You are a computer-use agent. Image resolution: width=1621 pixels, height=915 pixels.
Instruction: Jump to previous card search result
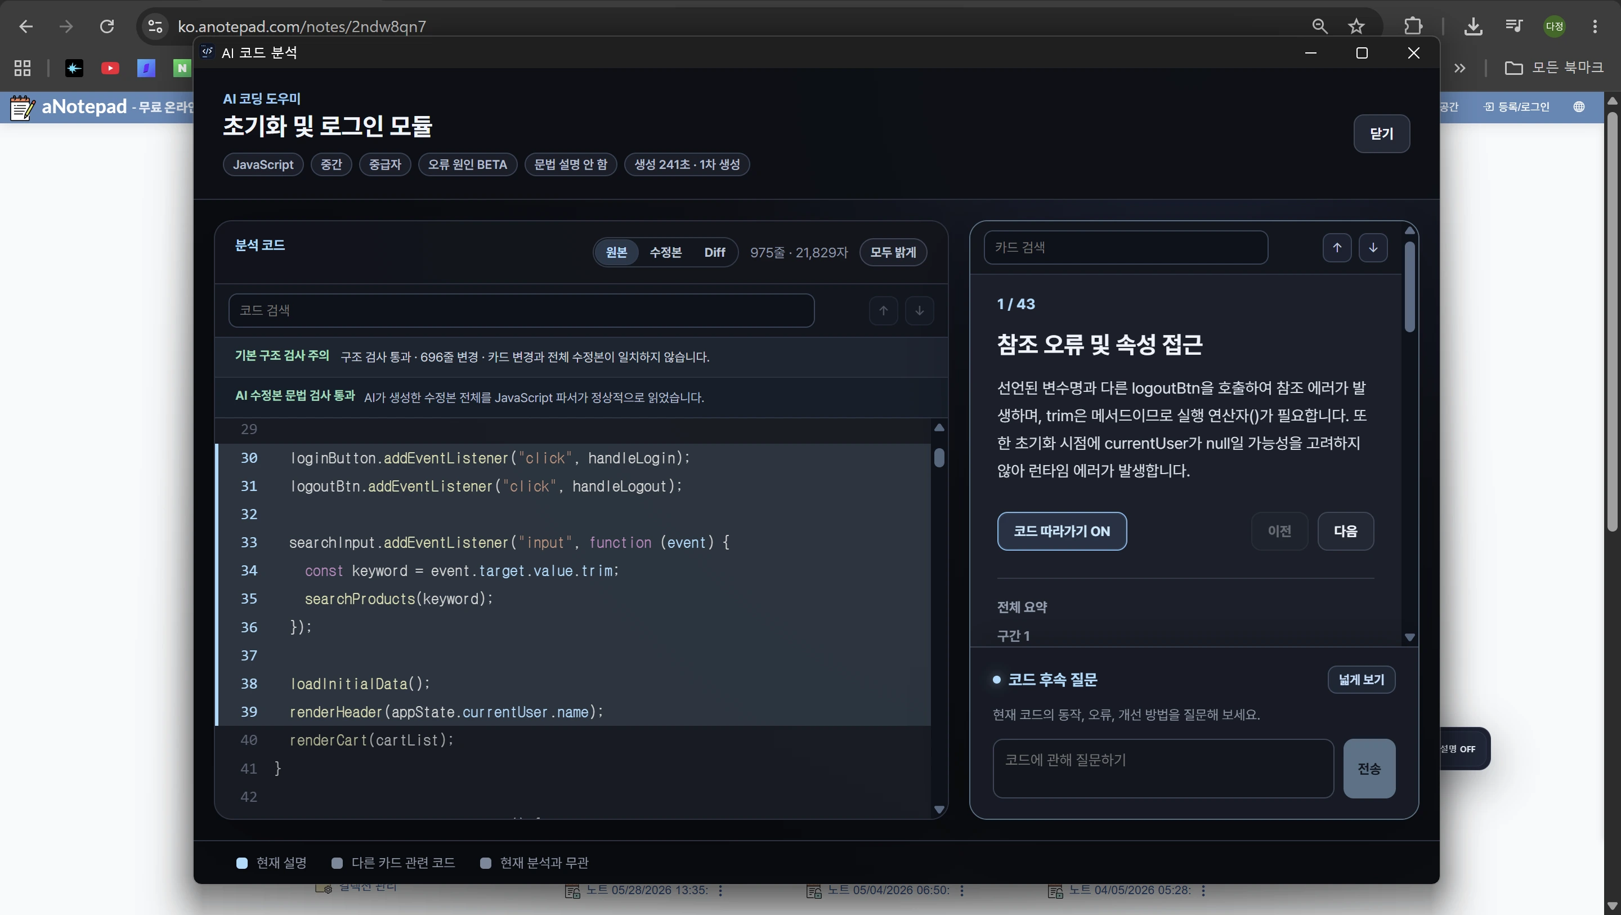point(1337,248)
